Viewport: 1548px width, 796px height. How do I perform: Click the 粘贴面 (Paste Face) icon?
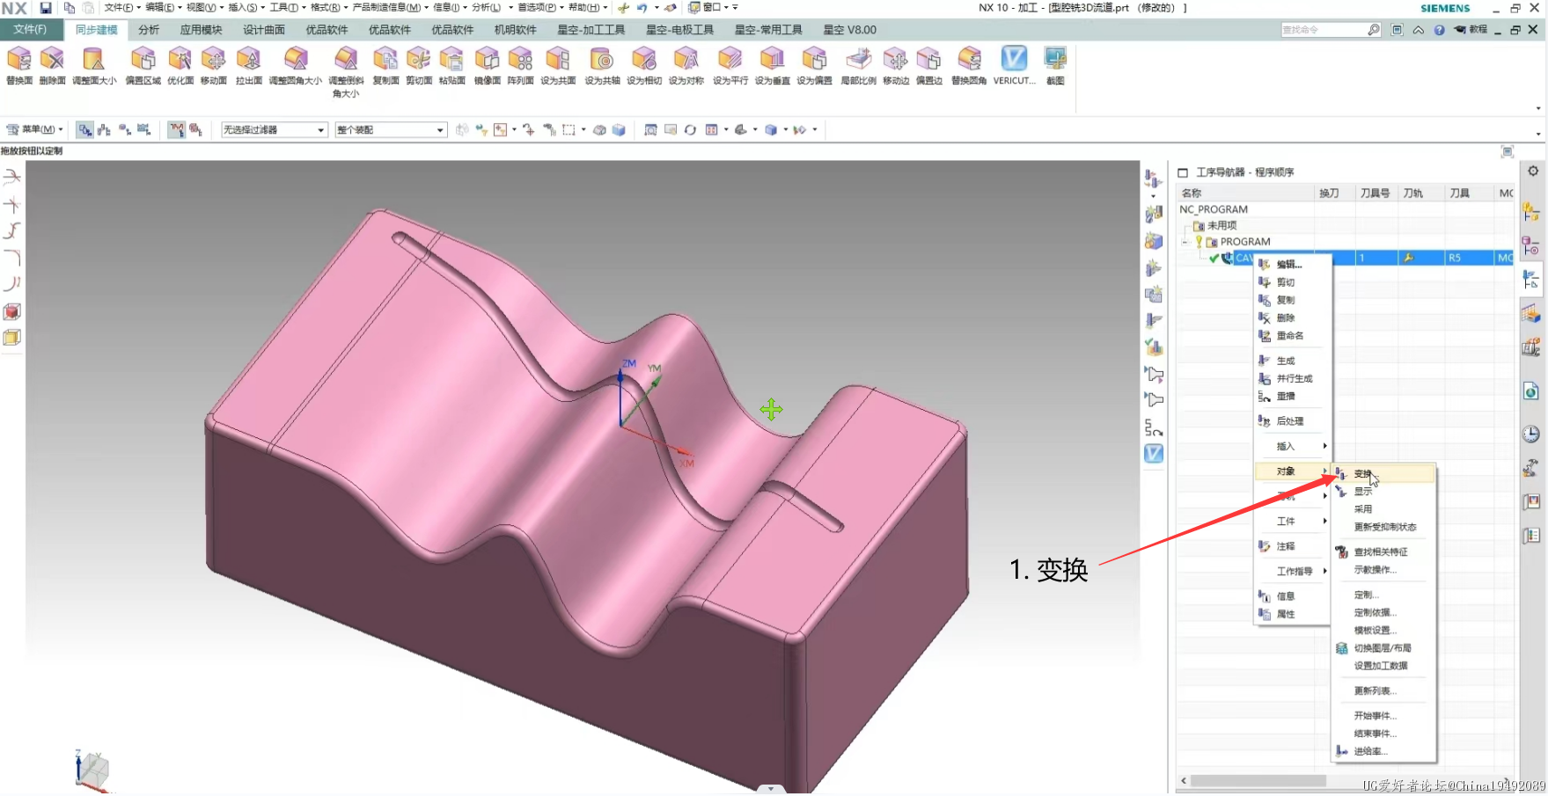(x=452, y=66)
